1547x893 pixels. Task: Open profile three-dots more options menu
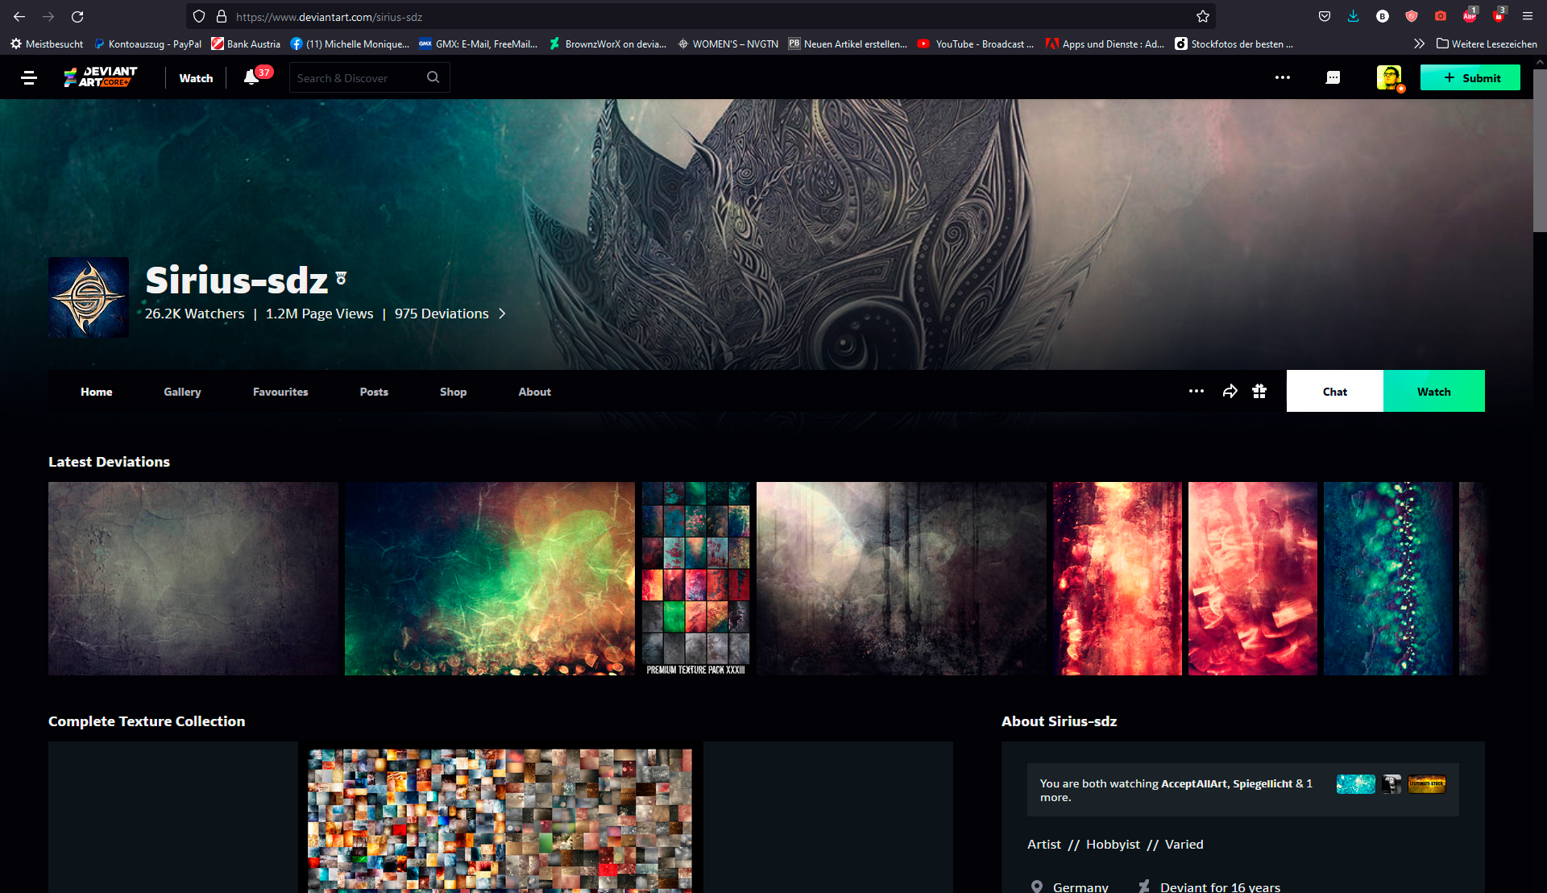click(1197, 392)
